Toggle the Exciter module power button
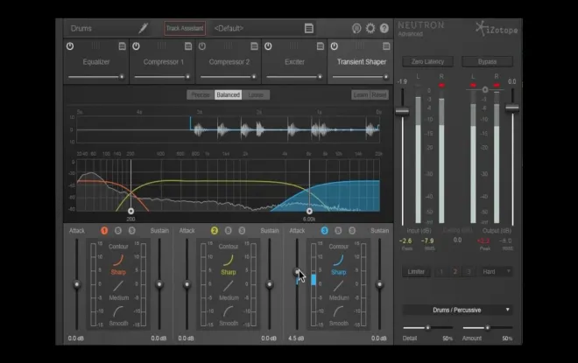The width and height of the screenshot is (578, 363). (268, 46)
